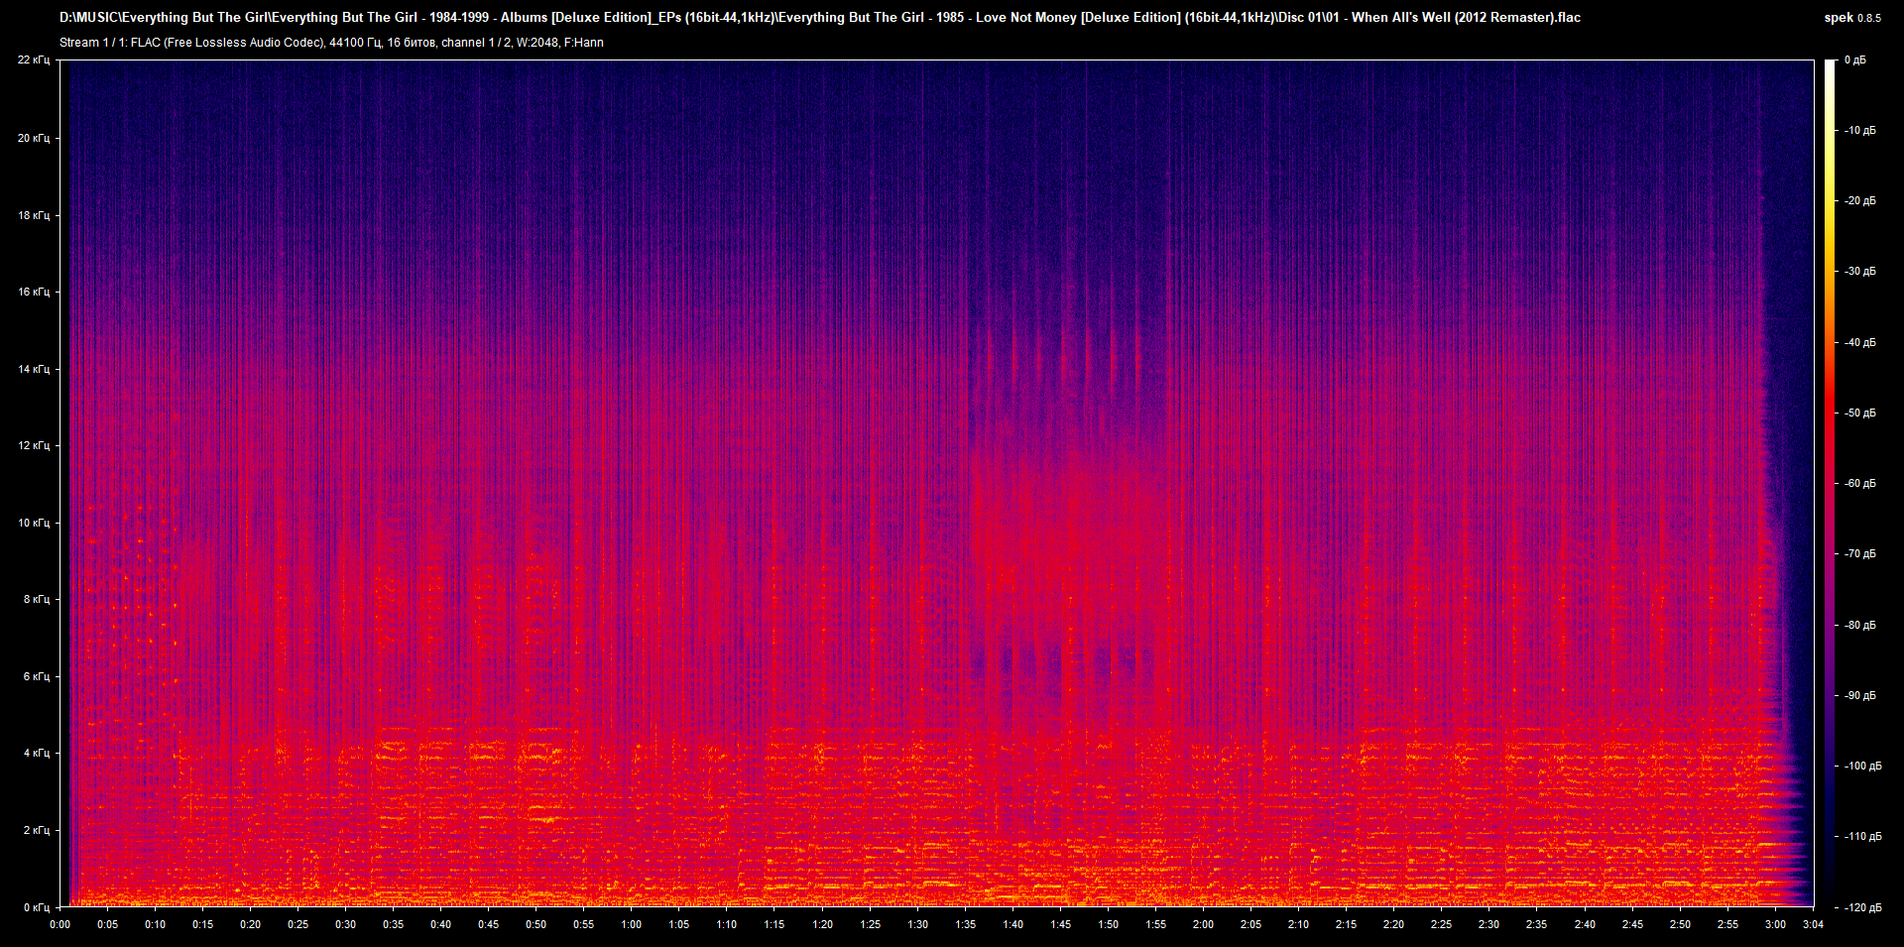Click the dB color gradient scale bar
The image size is (1904, 947).
(1830, 483)
